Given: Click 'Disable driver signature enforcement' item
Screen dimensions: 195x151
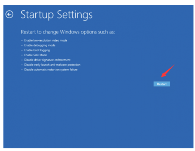Looking at the screenshot, I should (47, 60).
